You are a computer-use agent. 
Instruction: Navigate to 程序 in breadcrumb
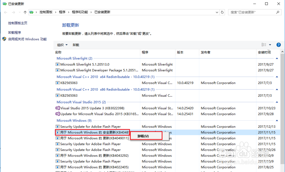tap(62, 12)
